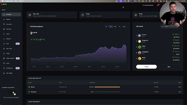Click sidebar Swap arrows icon

coord(4,53)
